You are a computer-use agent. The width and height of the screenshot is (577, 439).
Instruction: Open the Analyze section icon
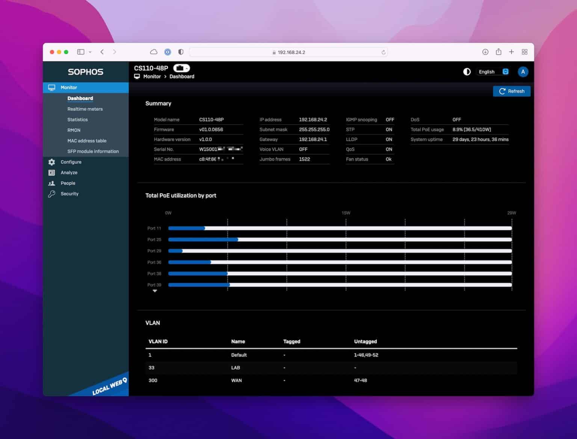(51, 173)
